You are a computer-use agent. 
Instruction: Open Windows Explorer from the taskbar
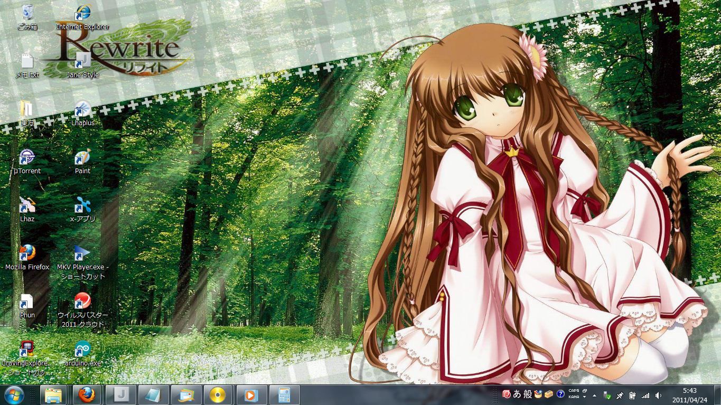tap(53, 395)
